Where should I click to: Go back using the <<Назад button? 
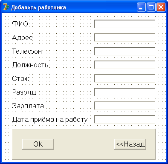[x=130, y=144]
